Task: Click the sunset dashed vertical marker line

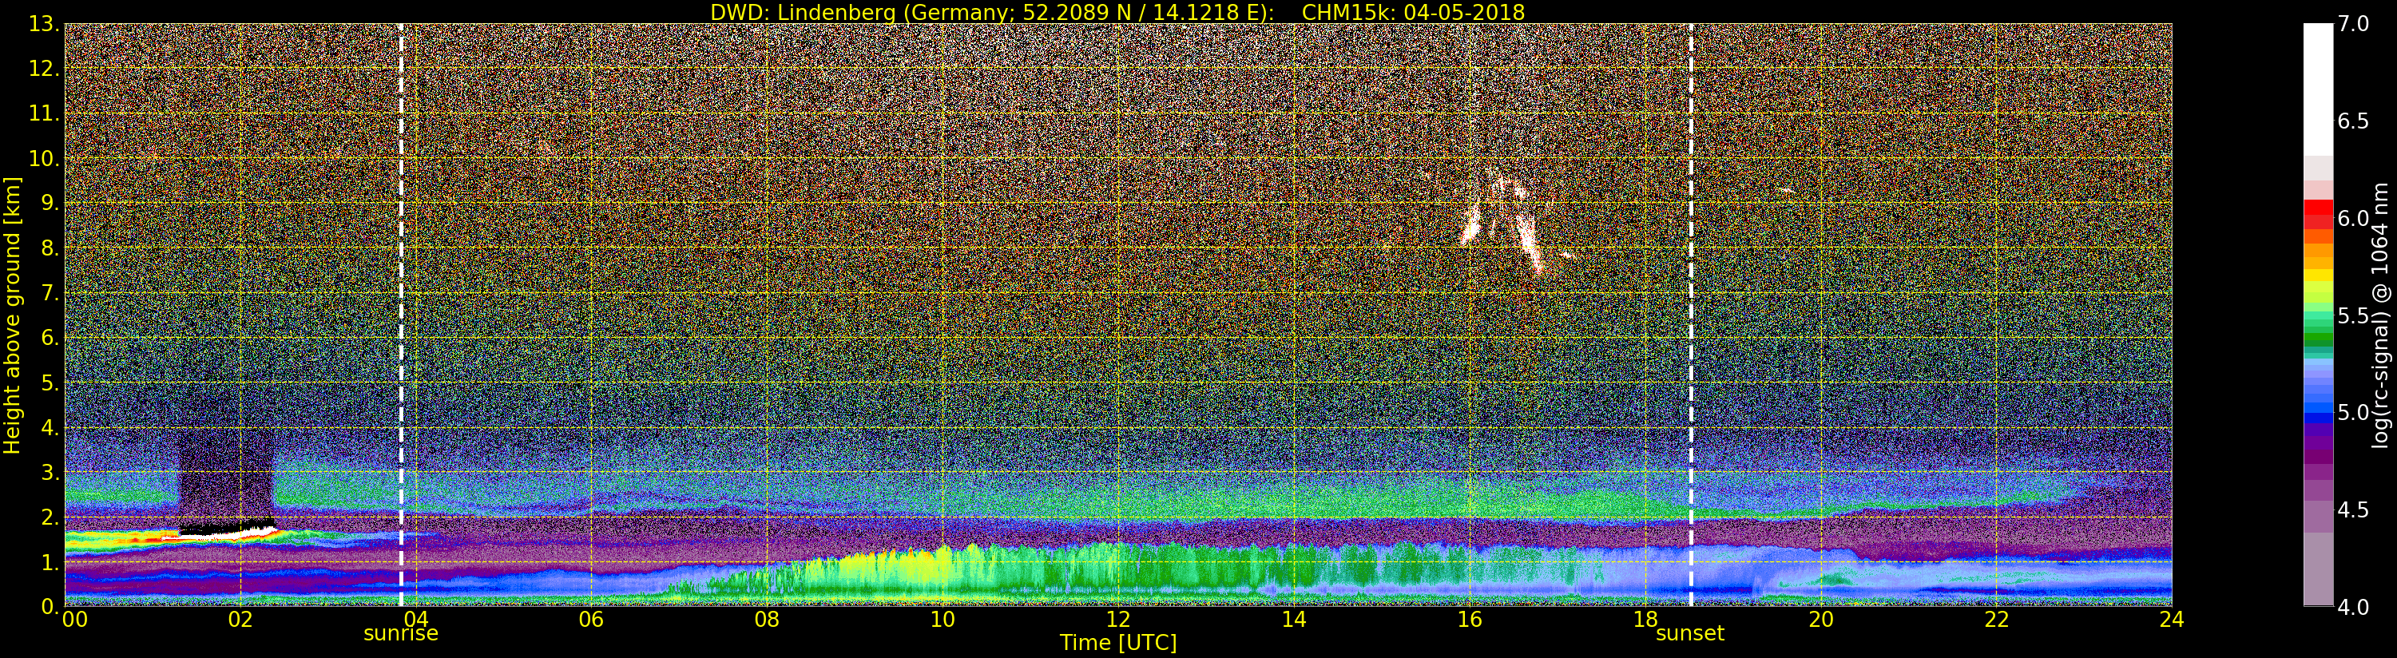Action: tap(1691, 315)
